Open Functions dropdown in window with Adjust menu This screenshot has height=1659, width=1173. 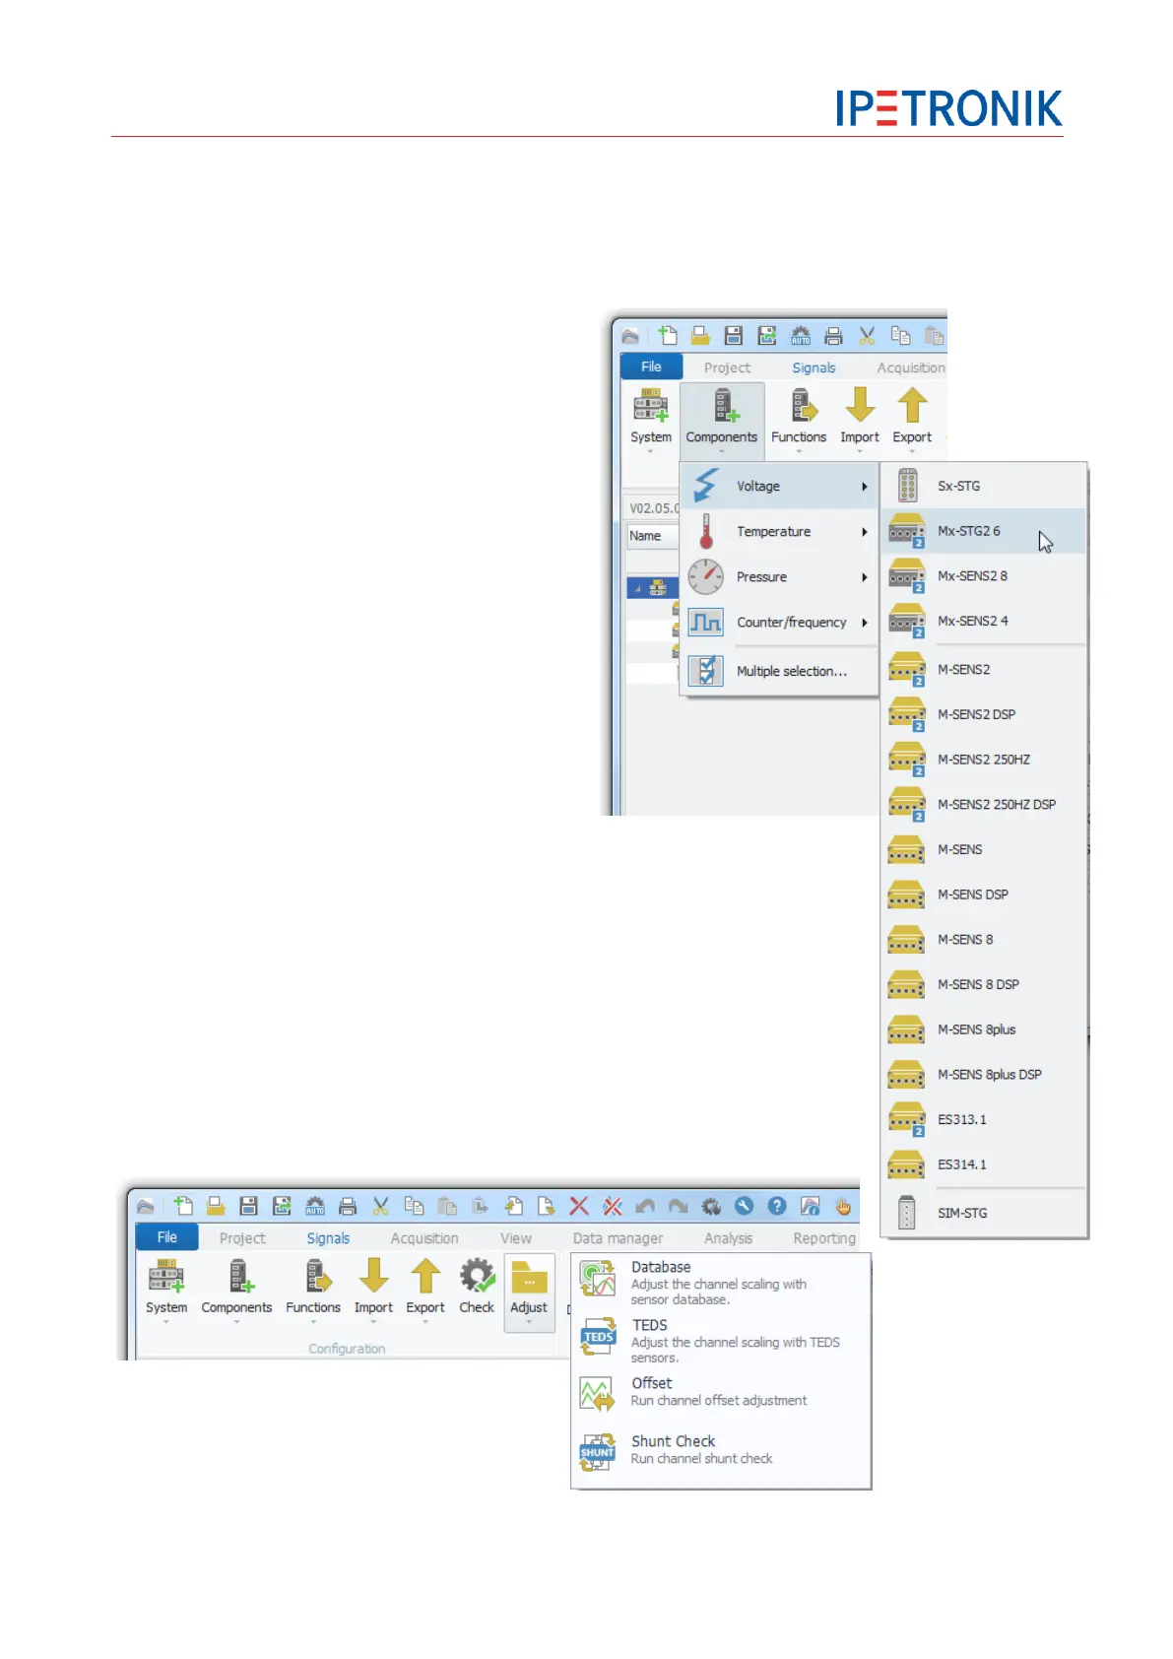[313, 1291]
